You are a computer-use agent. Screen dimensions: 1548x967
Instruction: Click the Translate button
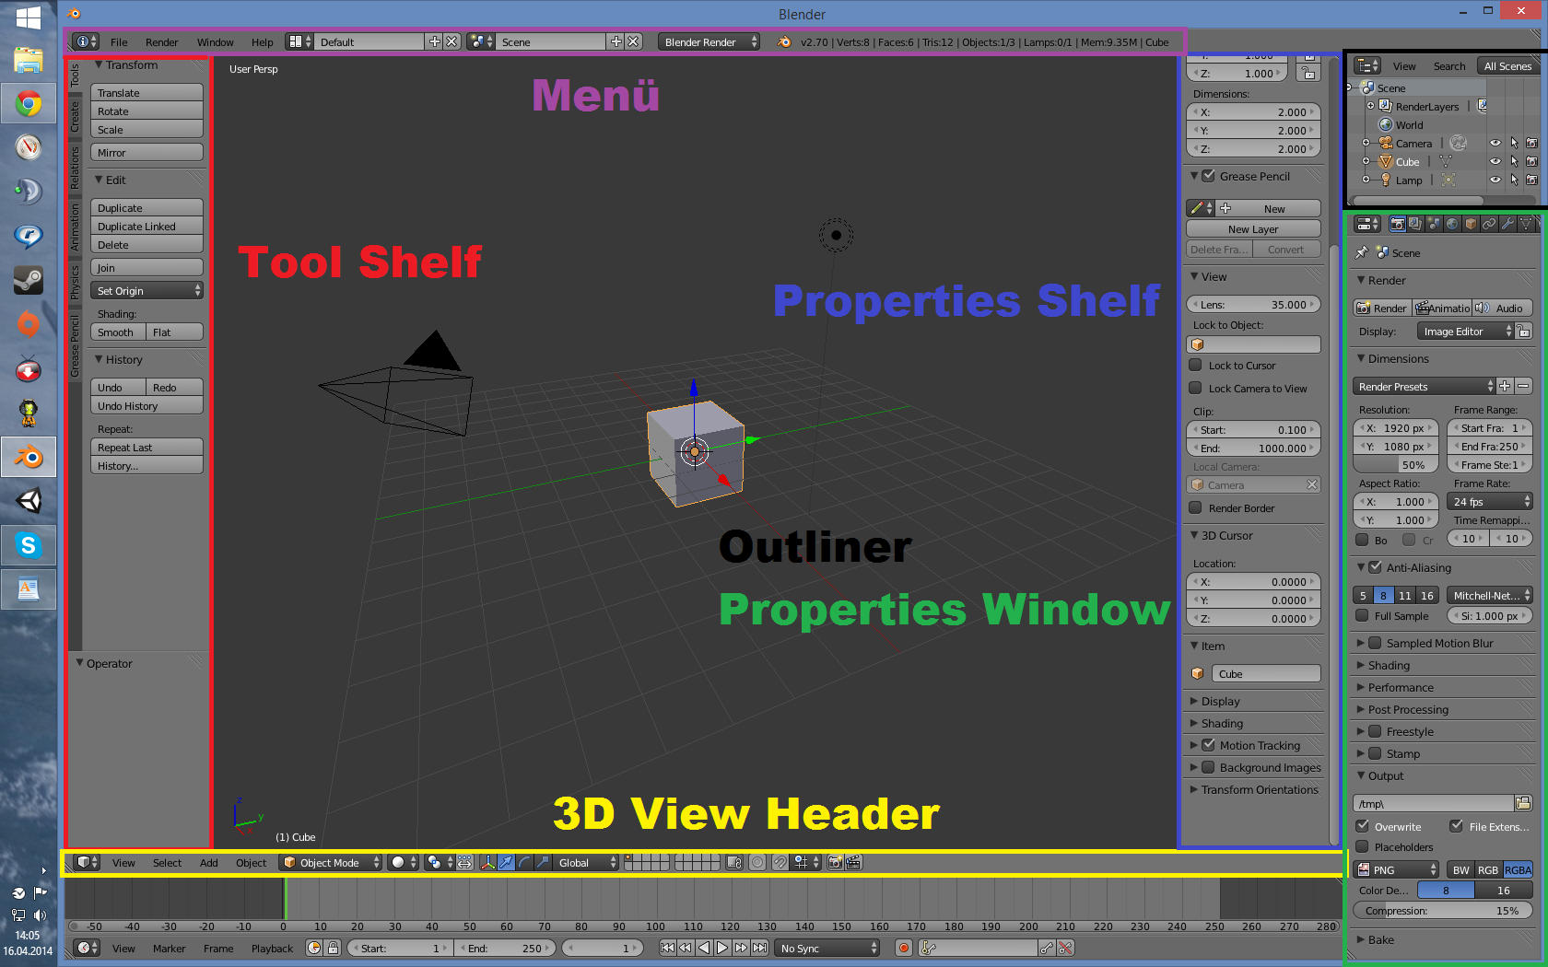[147, 92]
